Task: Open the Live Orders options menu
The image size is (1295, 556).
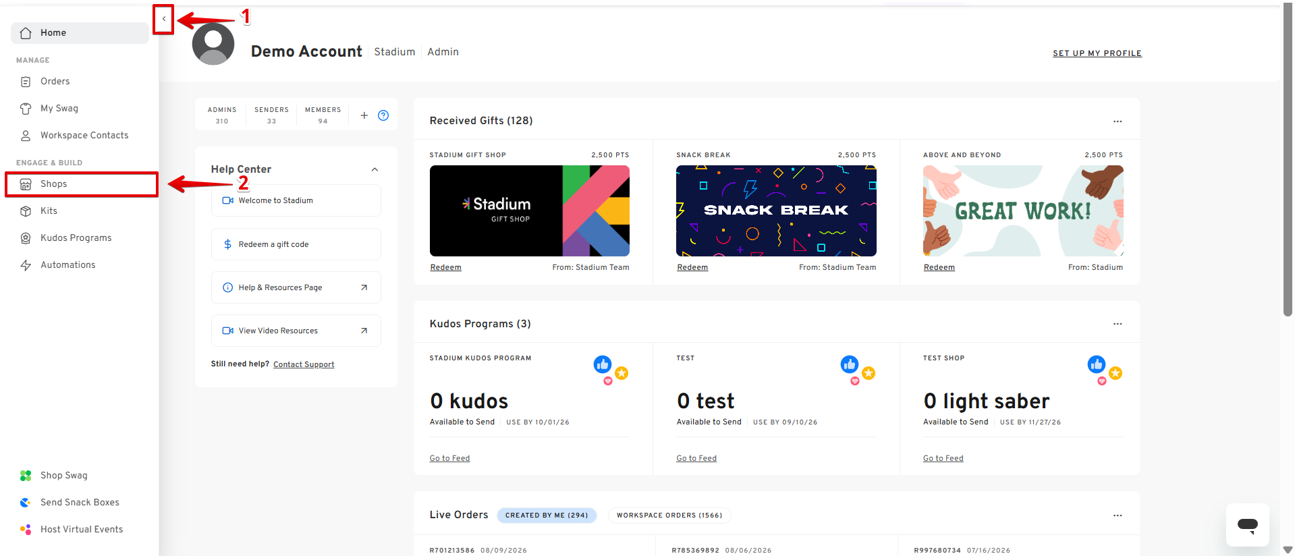Action: [1118, 516]
